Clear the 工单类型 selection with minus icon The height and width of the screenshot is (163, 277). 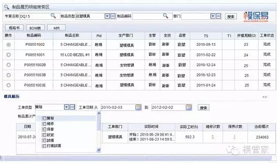[x=72, y=107]
